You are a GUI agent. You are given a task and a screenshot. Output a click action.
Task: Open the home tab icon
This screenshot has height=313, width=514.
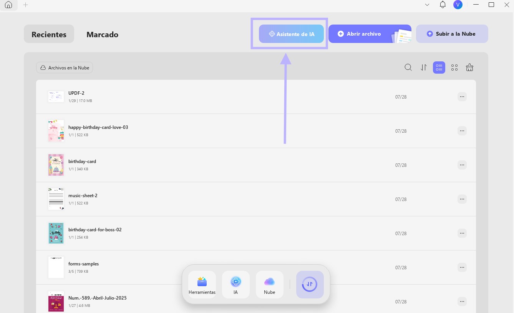(8, 5)
